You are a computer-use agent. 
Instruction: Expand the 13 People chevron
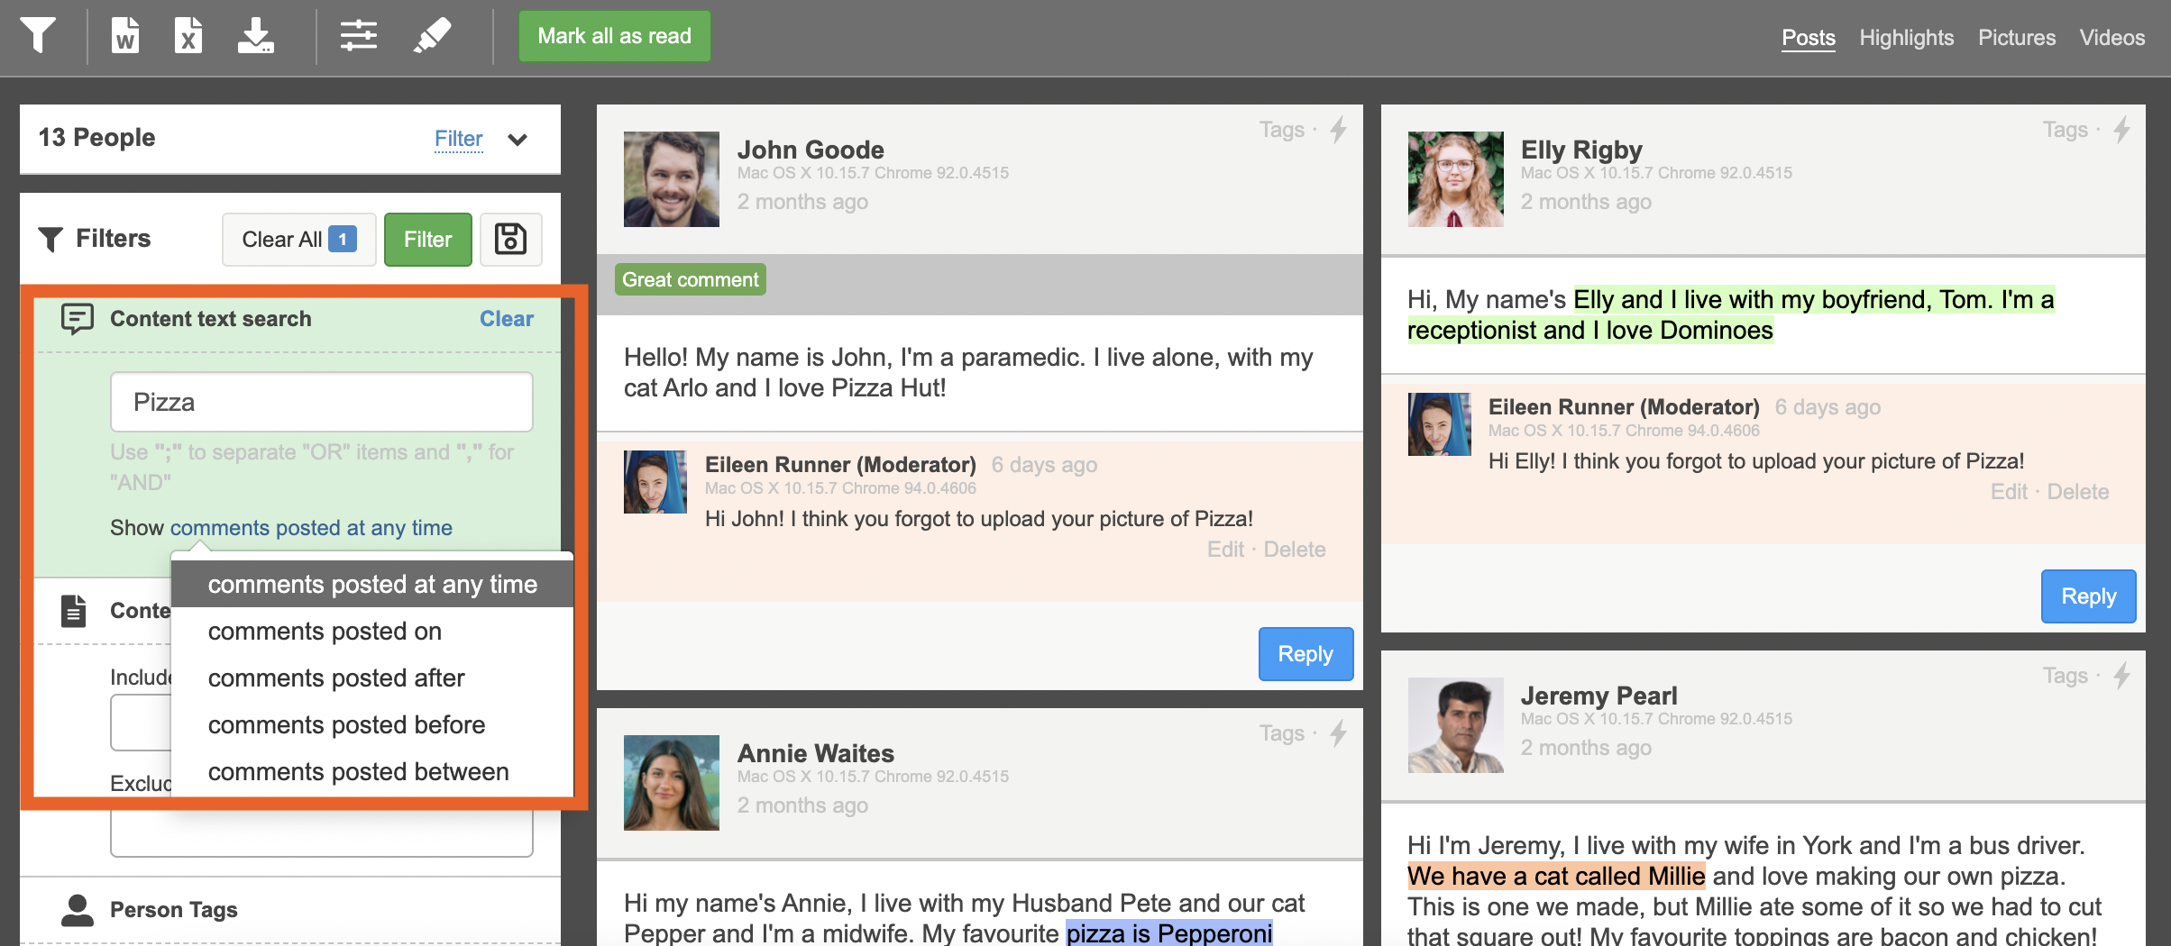(x=518, y=140)
